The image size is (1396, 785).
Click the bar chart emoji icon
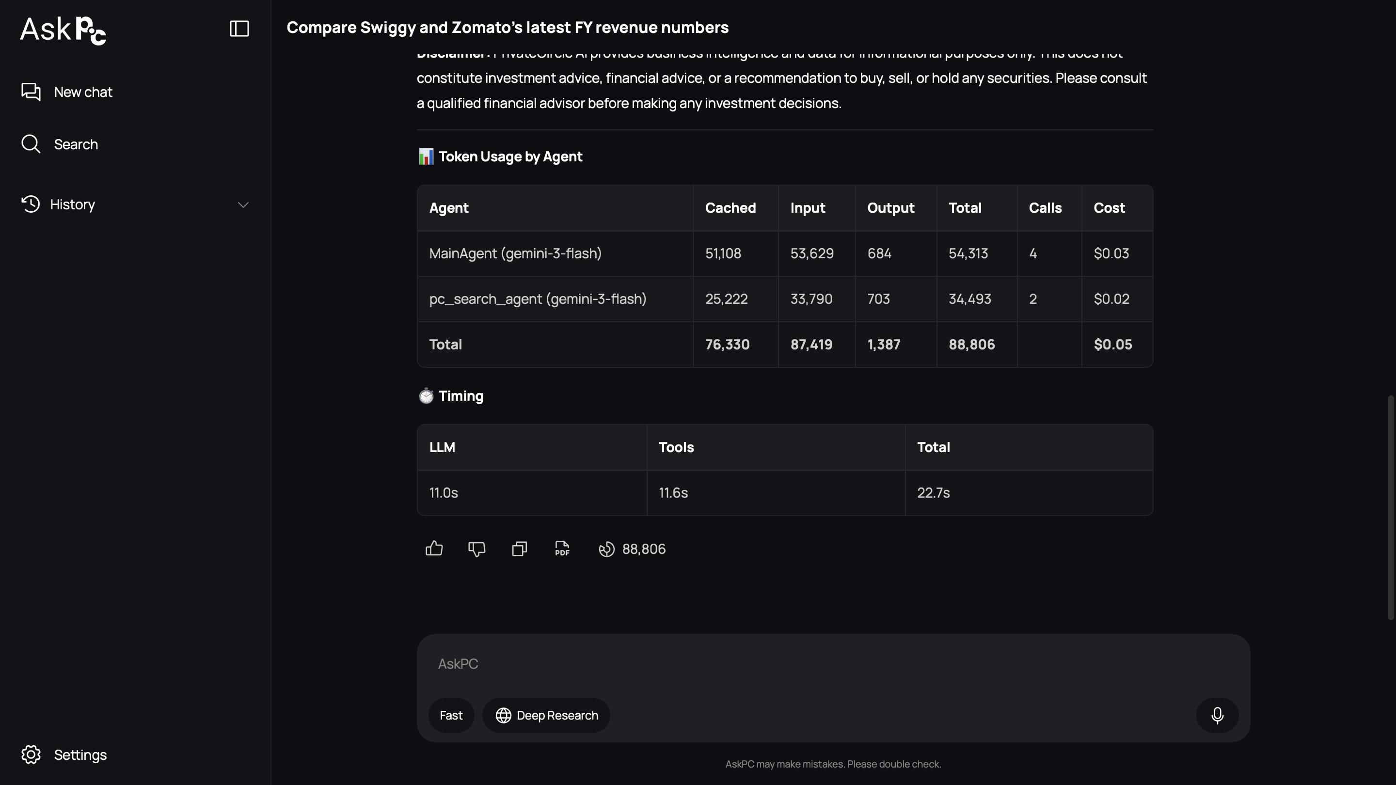tap(426, 157)
